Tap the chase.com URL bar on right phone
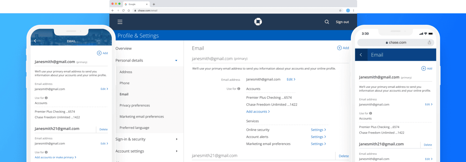This screenshot has width=466, height=162. coord(395,43)
